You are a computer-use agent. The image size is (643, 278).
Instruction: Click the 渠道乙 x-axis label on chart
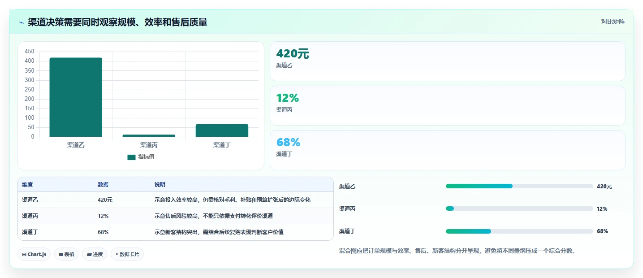tap(76, 145)
